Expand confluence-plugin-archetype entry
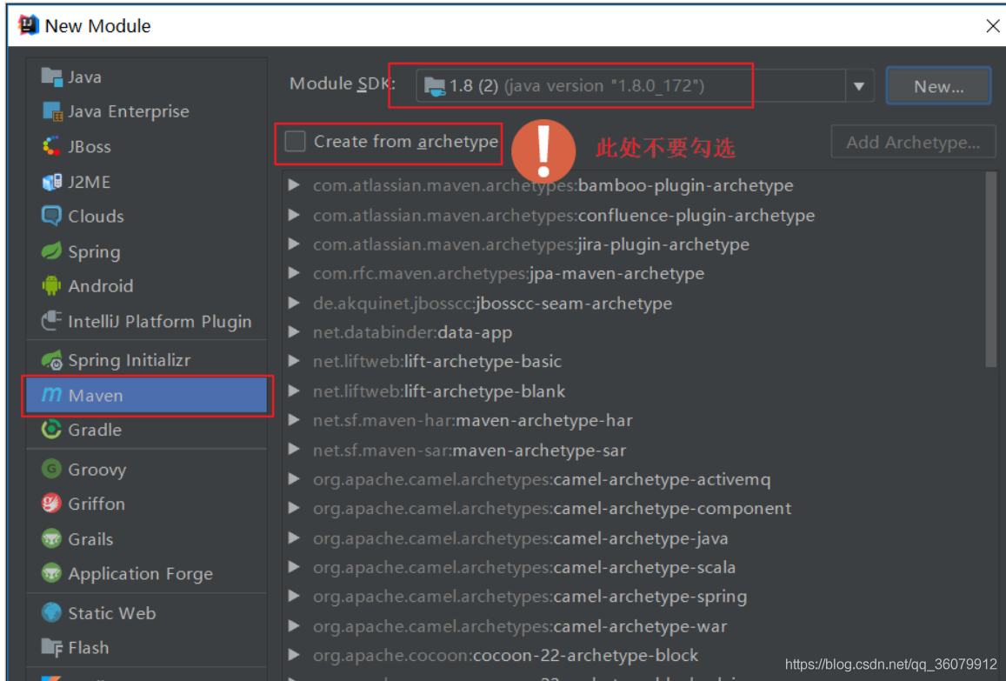1006x681 pixels. [294, 214]
